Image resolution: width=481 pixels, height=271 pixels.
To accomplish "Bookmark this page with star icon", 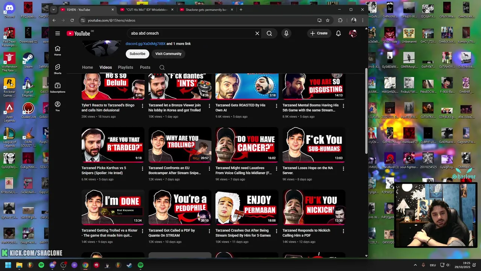I will coord(328,20).
